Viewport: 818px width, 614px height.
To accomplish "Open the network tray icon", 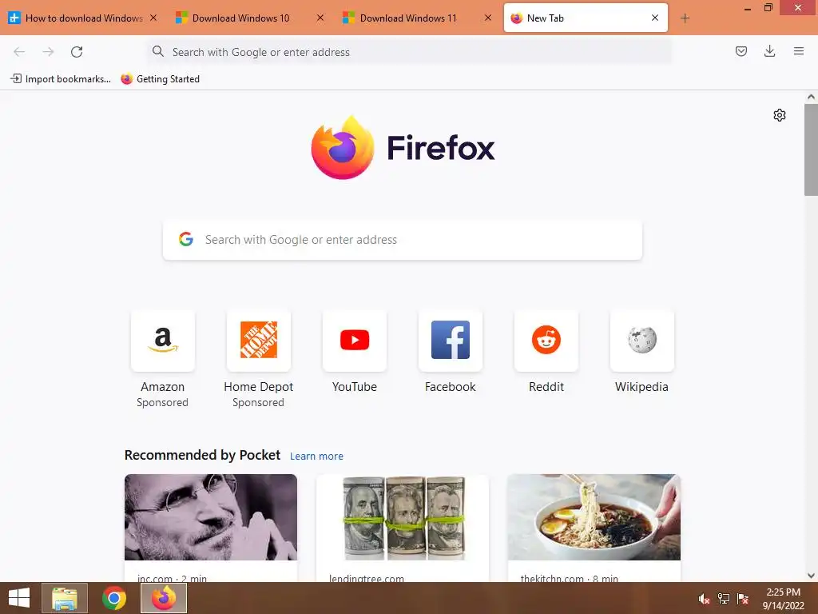I will pyautogui.click(x=723, y=599).
